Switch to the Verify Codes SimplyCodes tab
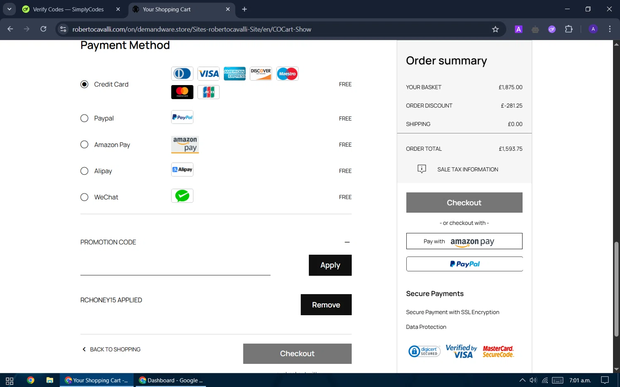The image size is (620, 387). 68,9
